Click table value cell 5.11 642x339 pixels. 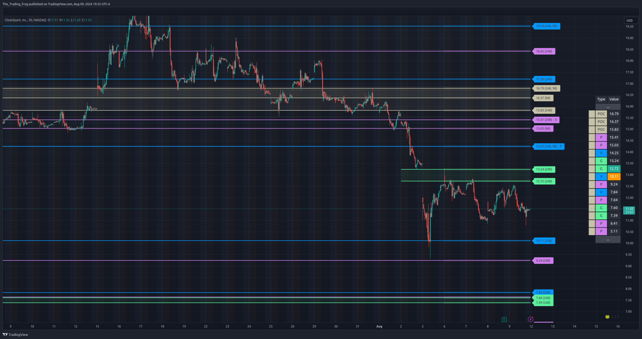(614, 231)
